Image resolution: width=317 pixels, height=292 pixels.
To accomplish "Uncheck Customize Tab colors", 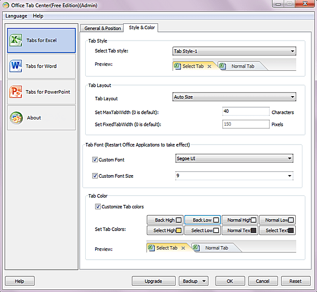I will tap(98, 206).
